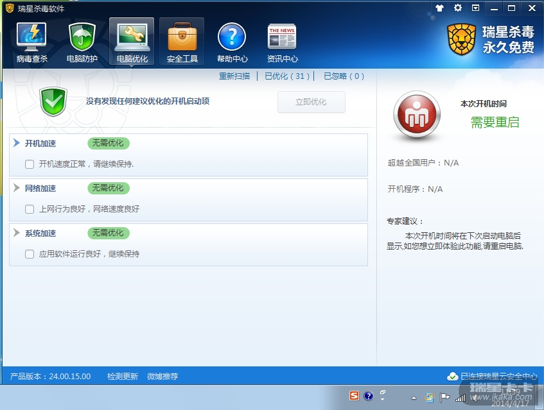Screen dimensions: 544x410
Task: Click the 专家建议 label
Action: 405,221
